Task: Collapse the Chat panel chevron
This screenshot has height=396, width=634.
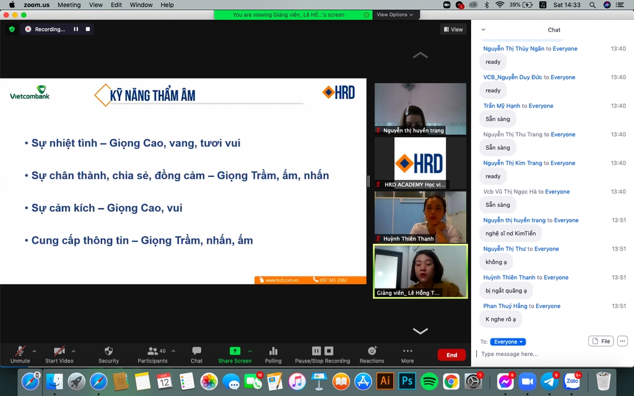Action: pyautogui.click(x=483, y=30)
